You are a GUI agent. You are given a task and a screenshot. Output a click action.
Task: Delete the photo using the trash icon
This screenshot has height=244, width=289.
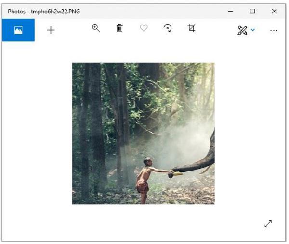point(119,29)
